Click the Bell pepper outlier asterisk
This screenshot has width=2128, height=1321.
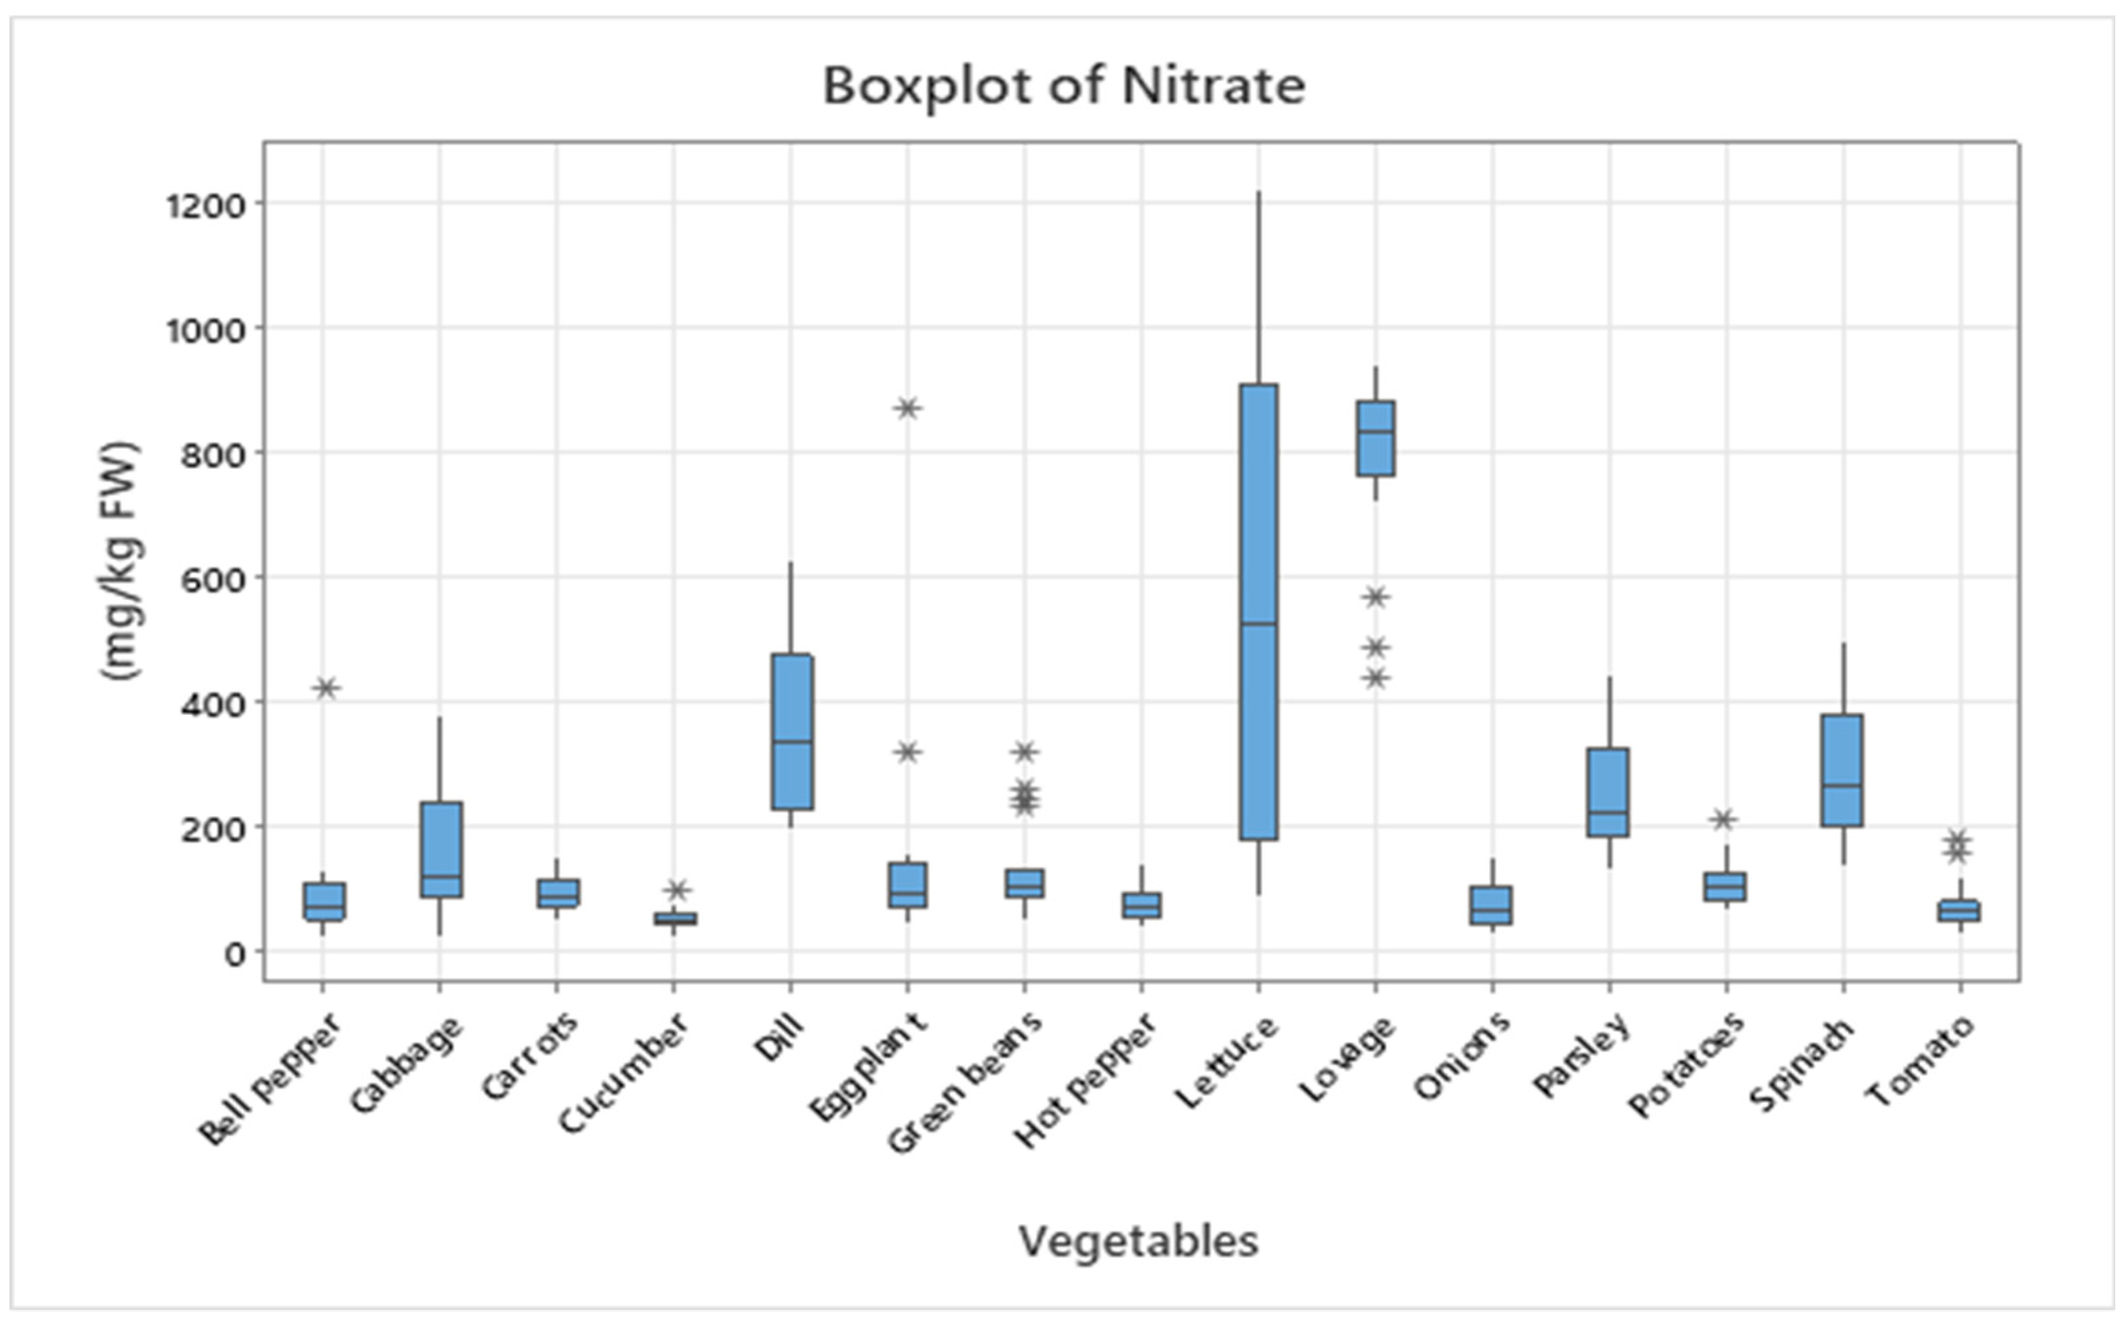click(325, 688)
